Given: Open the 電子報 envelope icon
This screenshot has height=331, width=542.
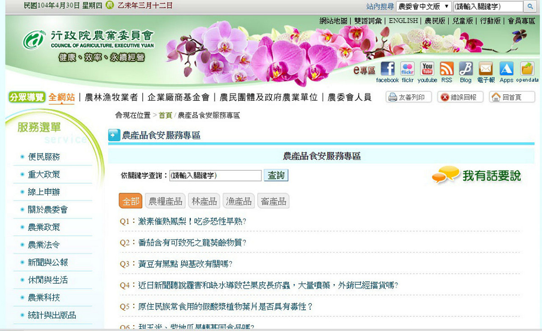Looking at the screenshot, I should click(486, 69).
